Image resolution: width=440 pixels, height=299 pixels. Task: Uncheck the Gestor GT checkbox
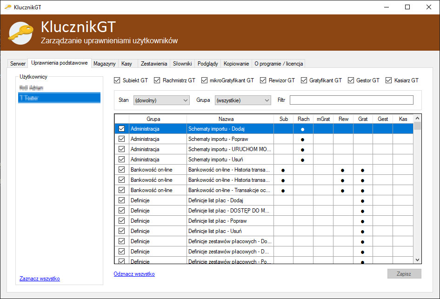point(351,80)
